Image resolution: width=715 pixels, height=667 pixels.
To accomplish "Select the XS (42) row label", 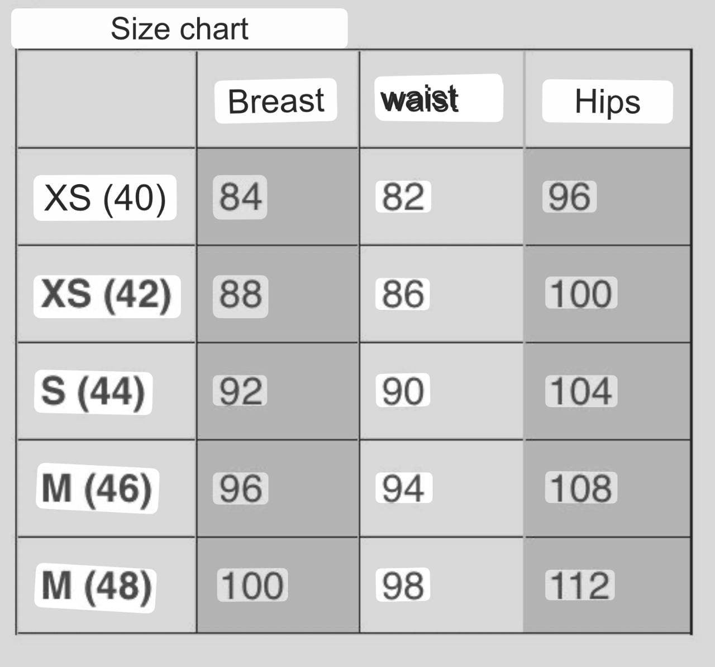I will click(x=107, y=294).
